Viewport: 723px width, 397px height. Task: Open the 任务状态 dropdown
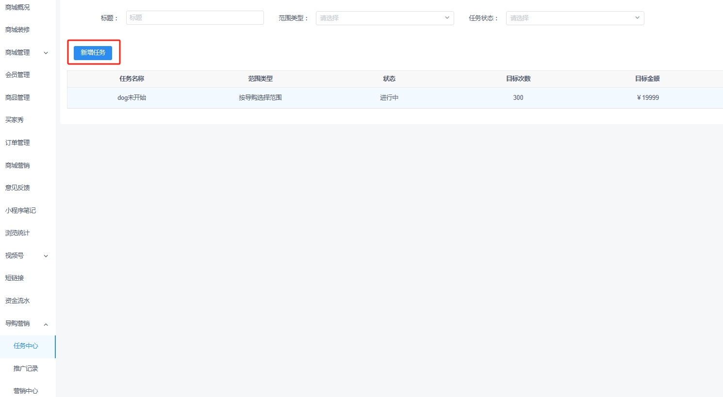pyautogui.click(x=575, y=18)
